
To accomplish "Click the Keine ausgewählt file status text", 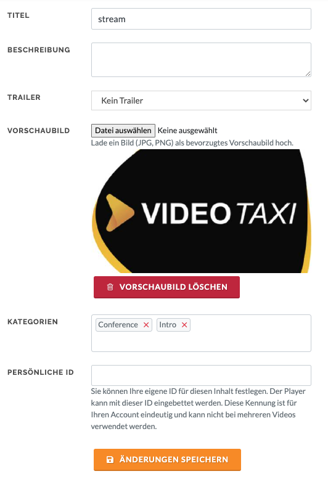I will tap(187, 131).
